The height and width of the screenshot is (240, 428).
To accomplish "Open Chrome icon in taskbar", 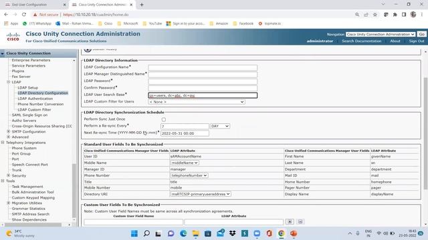I will pos(282,233).
